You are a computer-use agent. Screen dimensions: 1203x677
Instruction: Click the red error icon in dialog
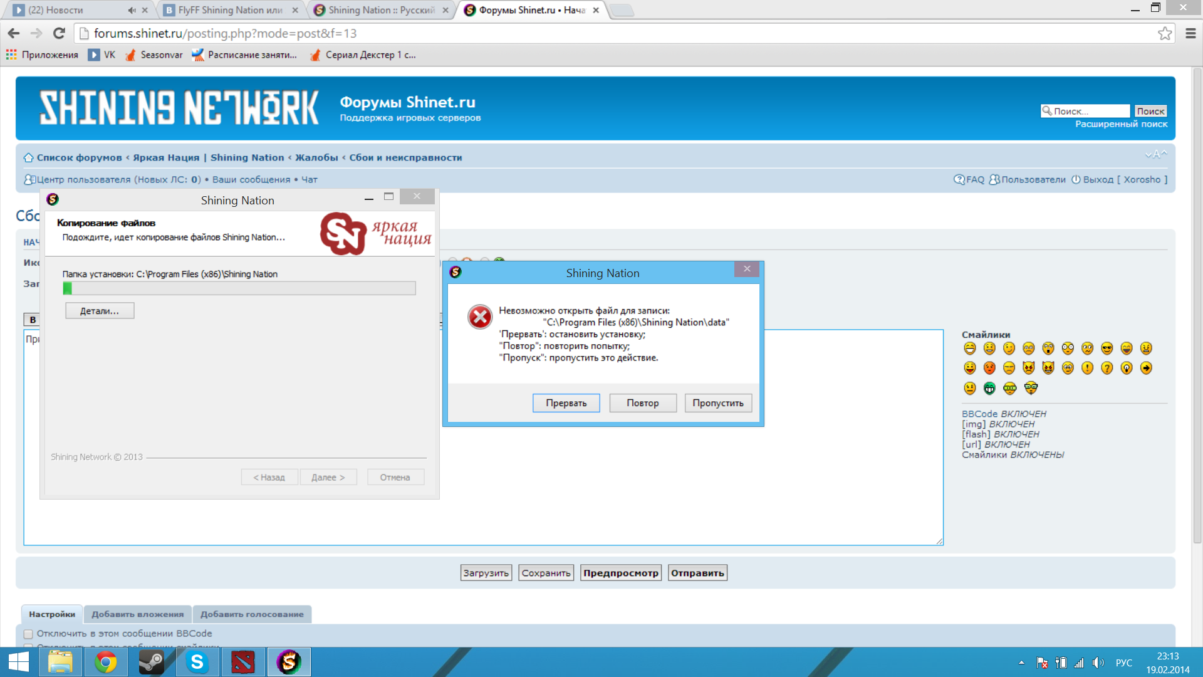[x=480, y=317]
